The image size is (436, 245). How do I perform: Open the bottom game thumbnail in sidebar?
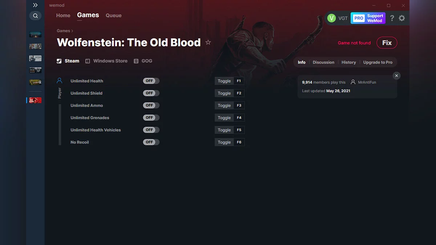[35, 100]
